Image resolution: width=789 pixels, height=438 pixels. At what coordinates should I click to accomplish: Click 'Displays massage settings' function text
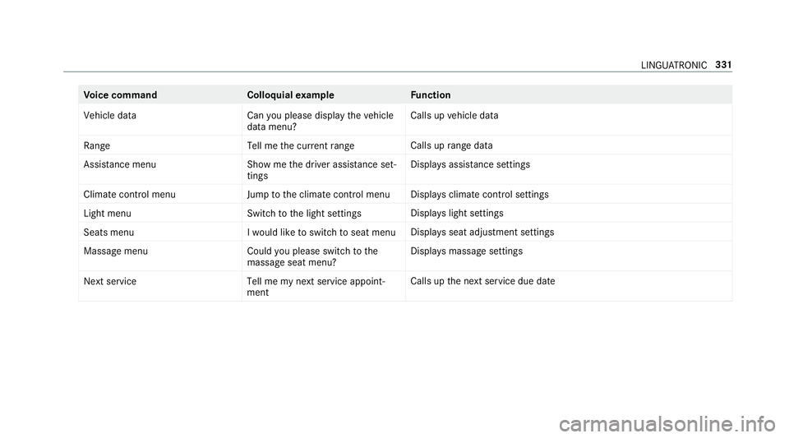click(467, 251)
